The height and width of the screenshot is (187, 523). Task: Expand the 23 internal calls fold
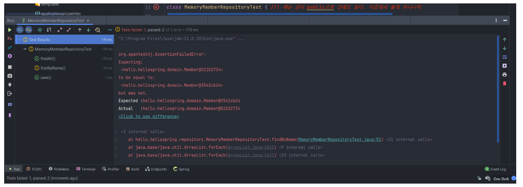click(x=302, y=155)
